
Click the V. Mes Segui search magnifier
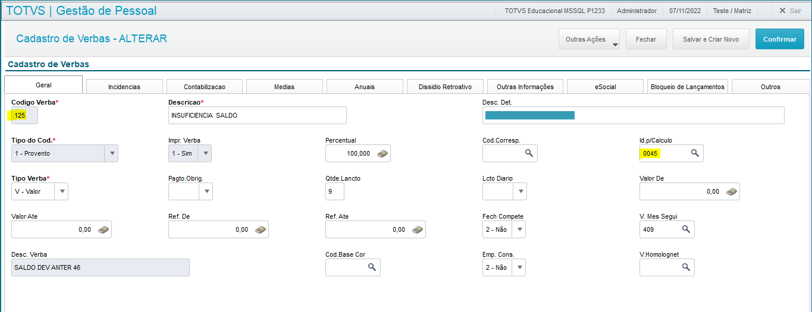[x=686, y=229]
